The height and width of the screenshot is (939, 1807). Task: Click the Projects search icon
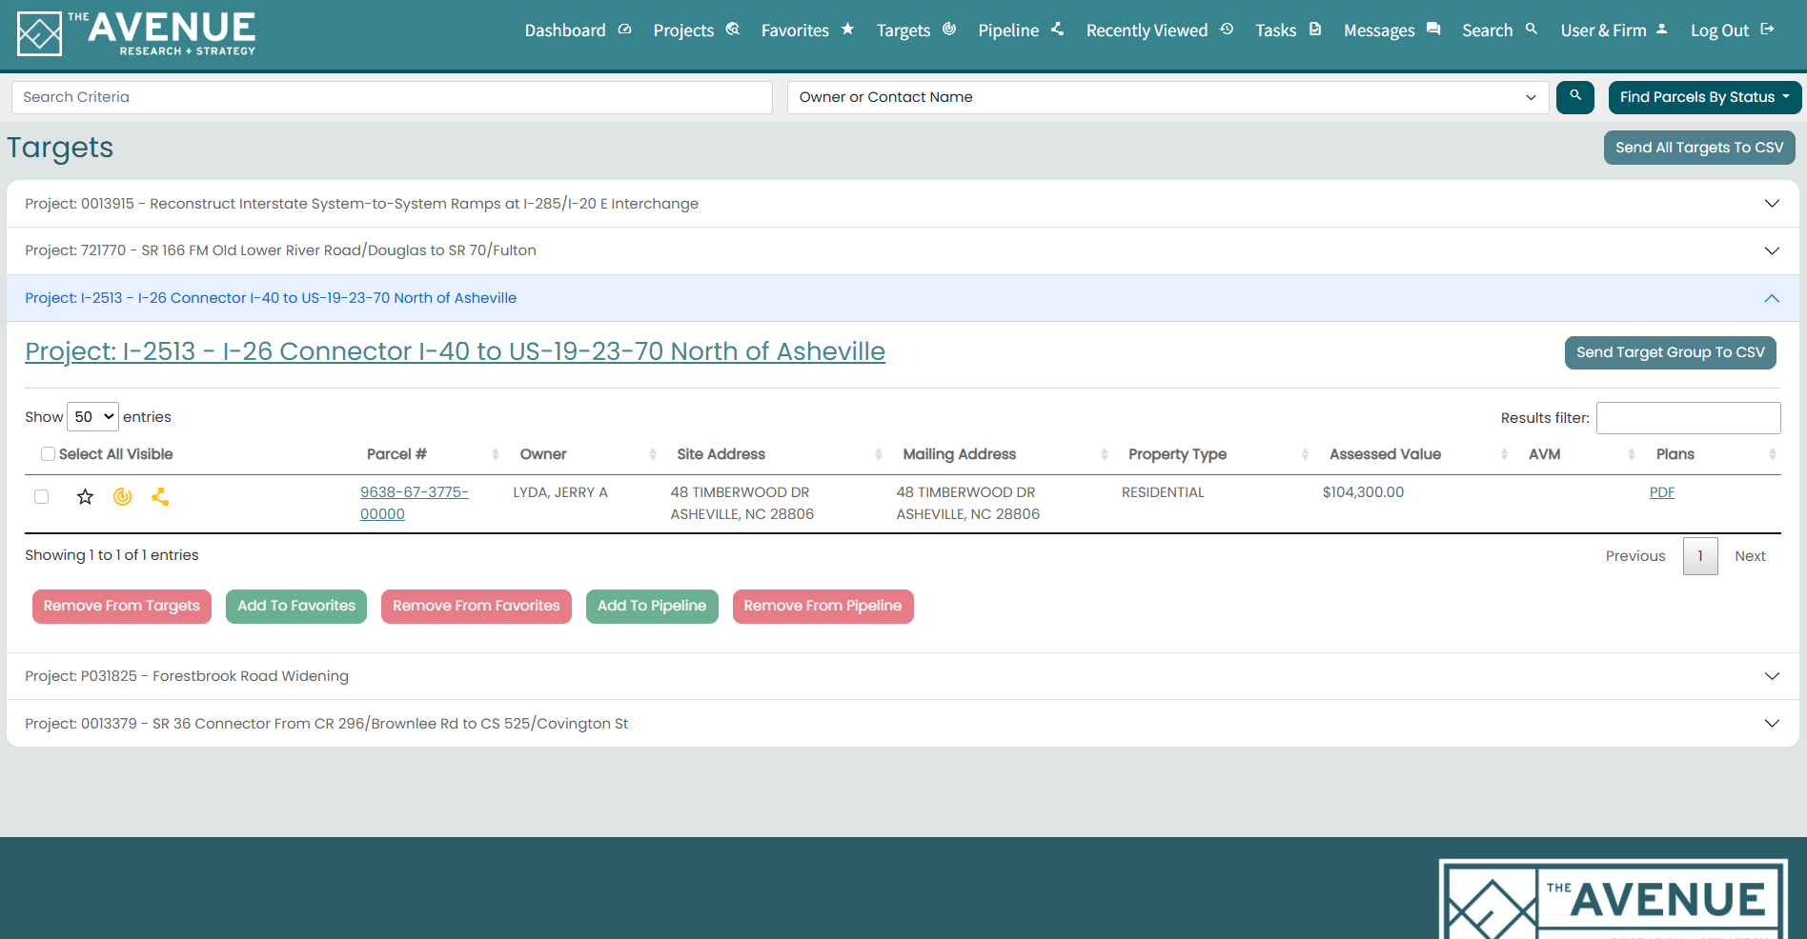732,30
